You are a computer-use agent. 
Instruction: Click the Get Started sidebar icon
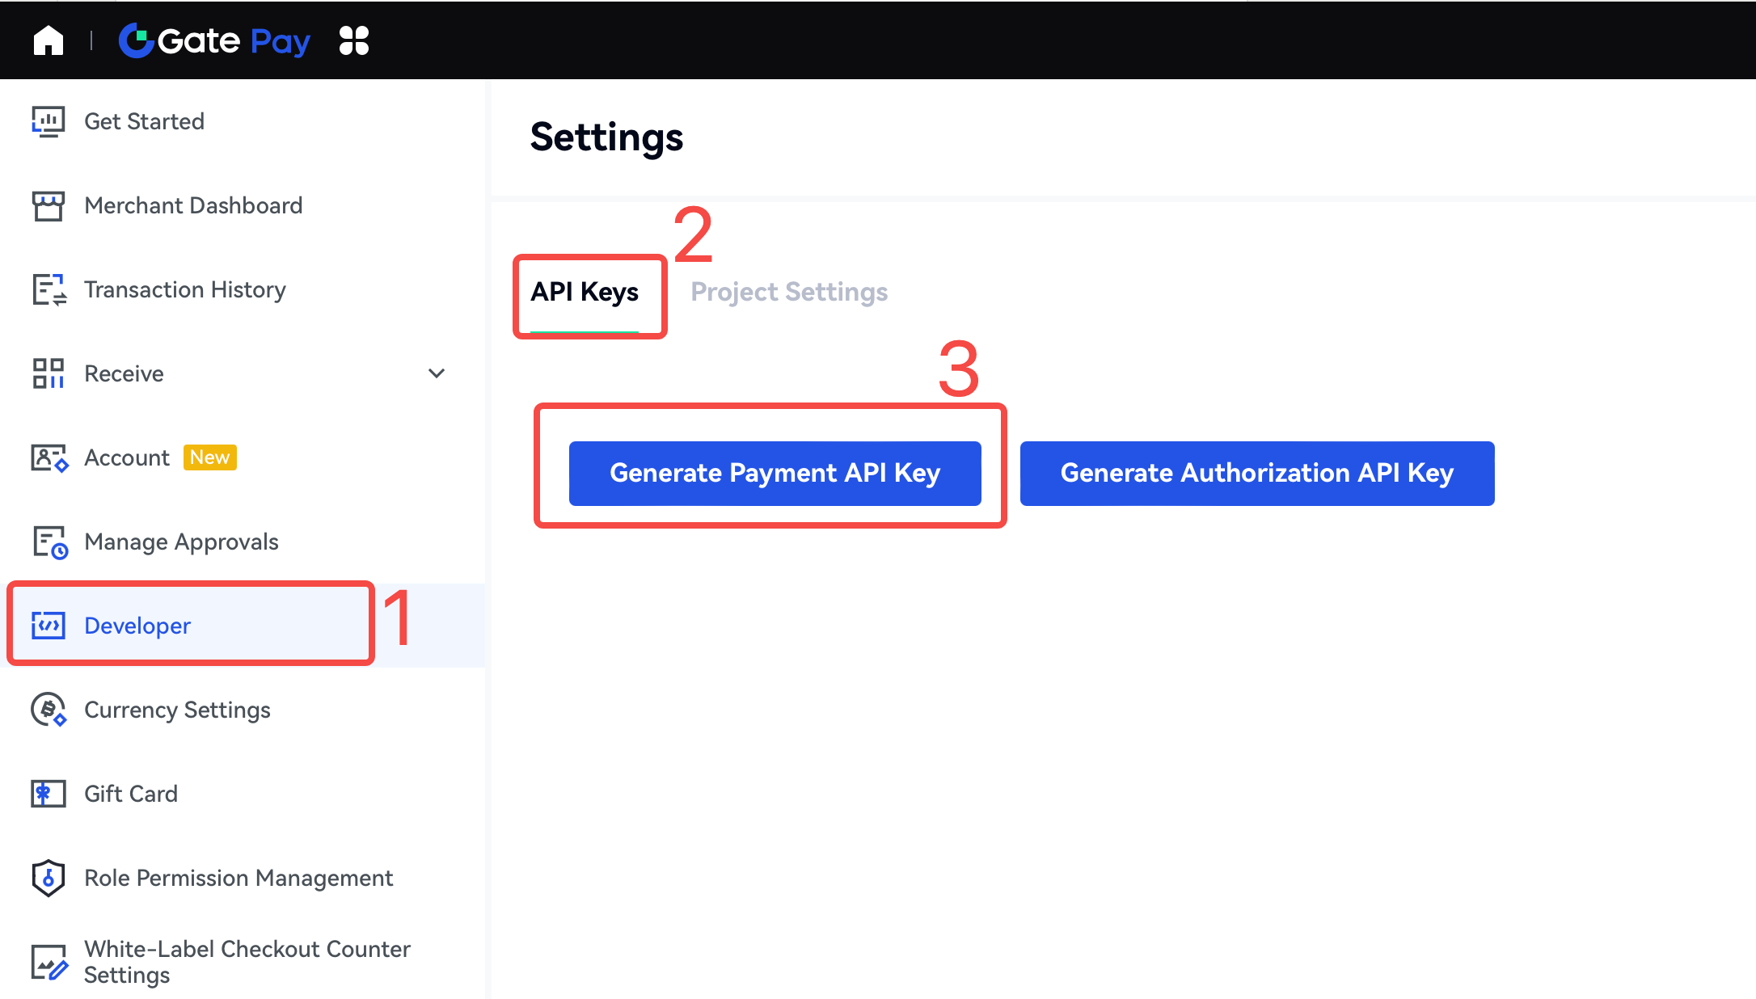pyautogui.click(x=49, y=122)
